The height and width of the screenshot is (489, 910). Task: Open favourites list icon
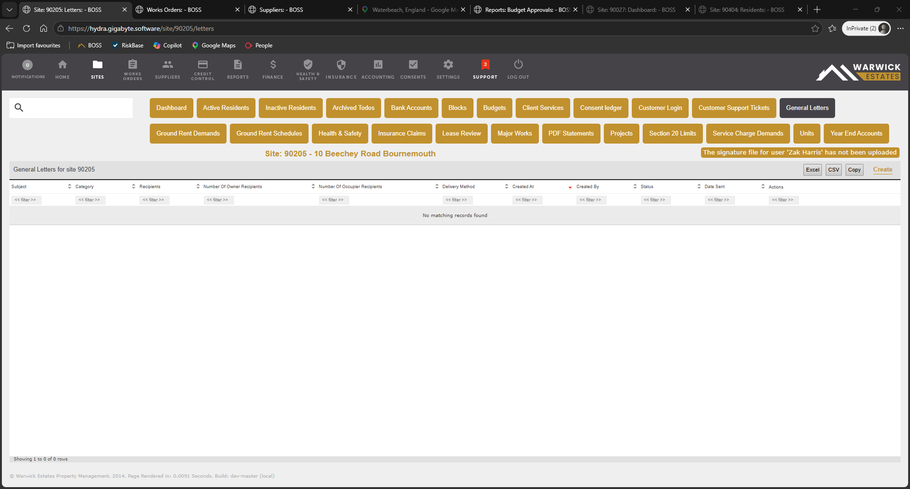[832, 28]
